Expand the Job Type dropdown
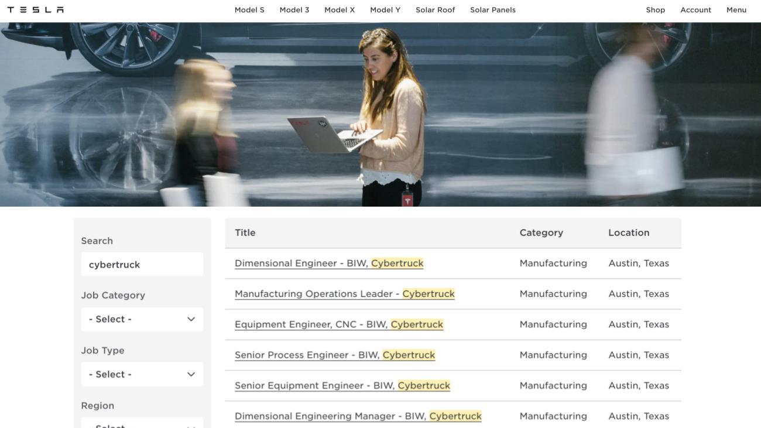This screenshot has height=428, width=761. coord(142,374)
